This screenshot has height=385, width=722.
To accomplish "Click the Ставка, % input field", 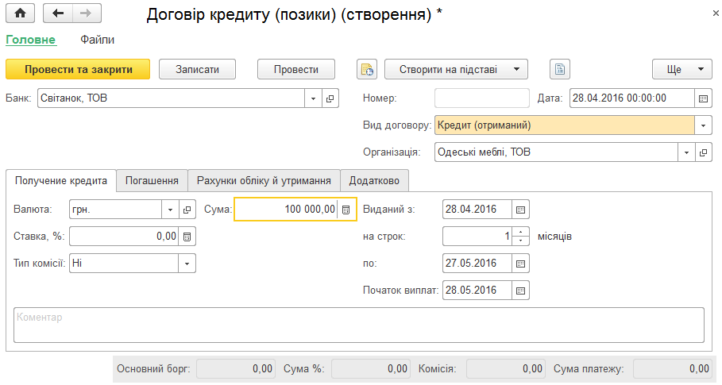I will click(124, 237).
